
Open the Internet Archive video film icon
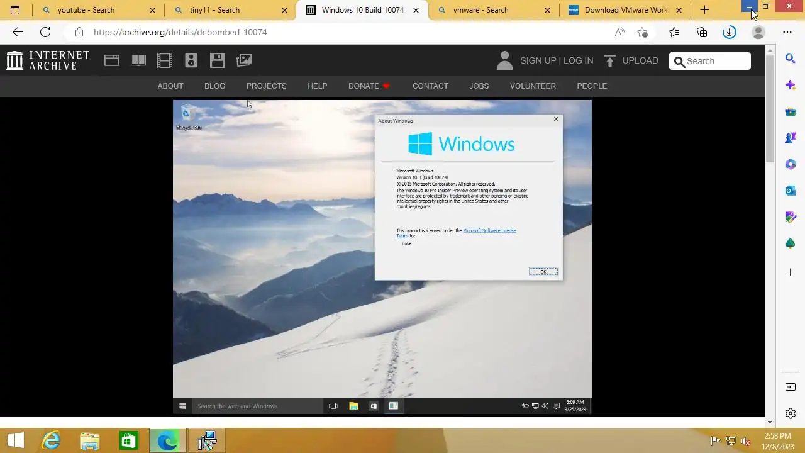(x=165, y=60)
